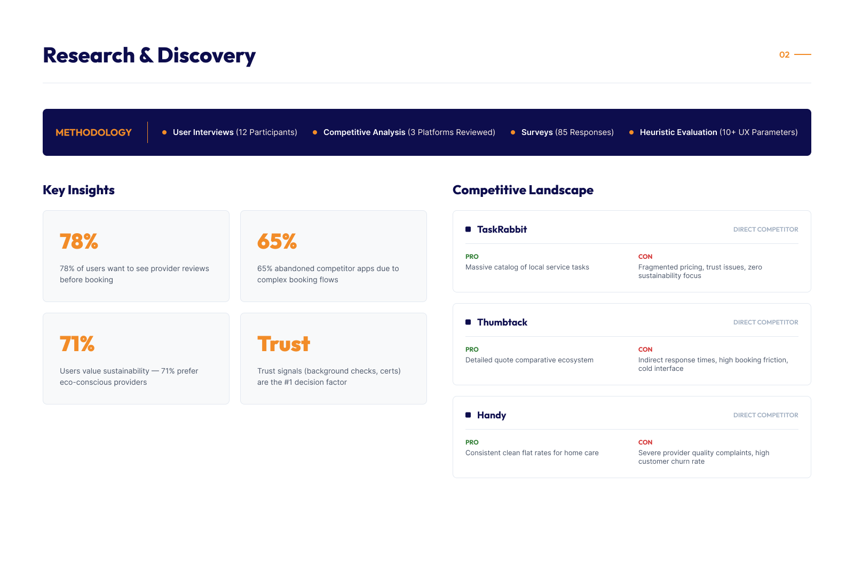The width and height of the screenshot is (854, 587).
Task: Click the Research & Discovery heading
Action: click(x=149, y=55)
